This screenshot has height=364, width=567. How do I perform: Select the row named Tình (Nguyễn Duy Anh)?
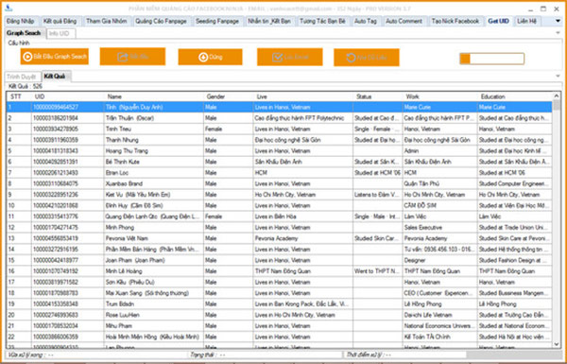[x=279, y=107]
